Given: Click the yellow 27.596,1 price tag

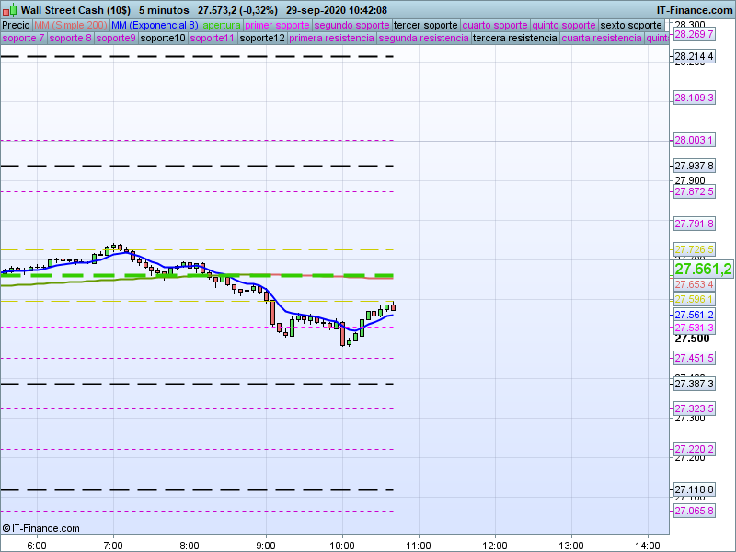Looking at the screenshot, I should [x=694, y=300].
